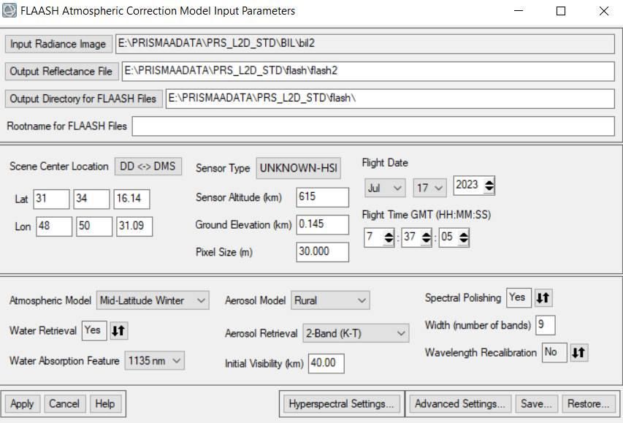Click the Restore... button
Viewport: 623px width, 423px height.
[x=589, y=403]
